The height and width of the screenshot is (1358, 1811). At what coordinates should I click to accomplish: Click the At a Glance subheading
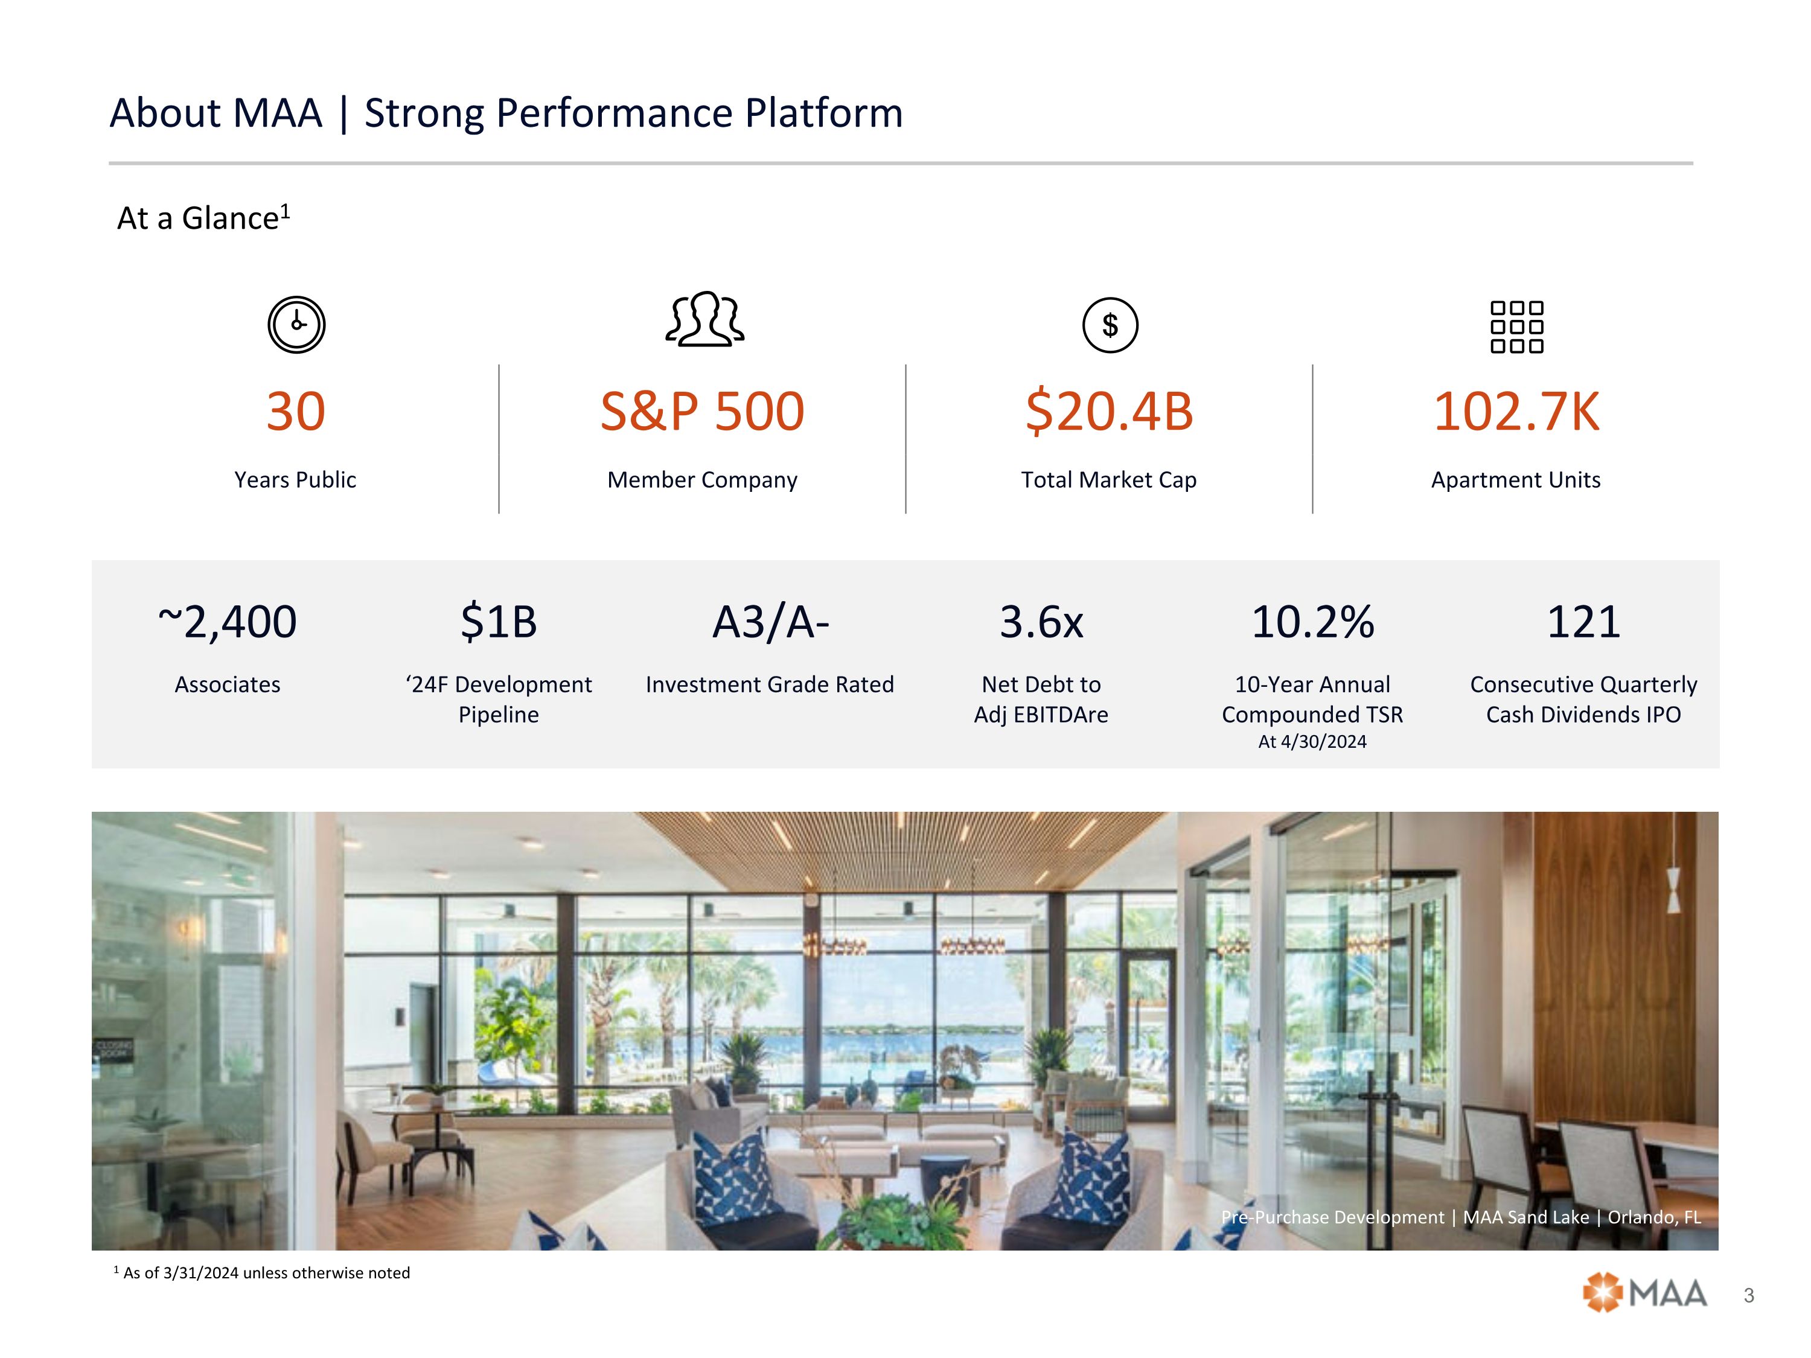click(203, 218)
